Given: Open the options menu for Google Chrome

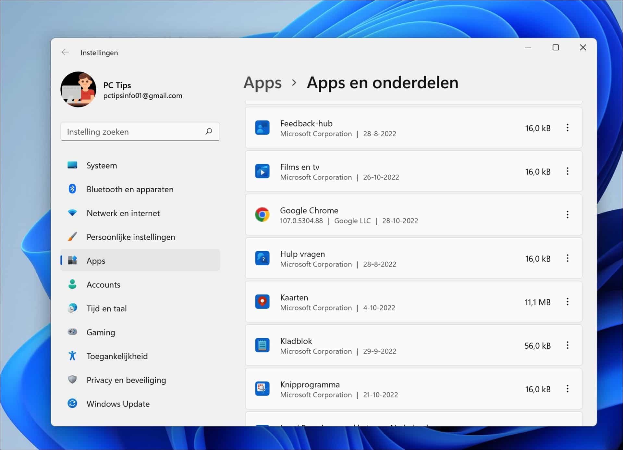Looking at the screenshot, I should coord(568,215).
